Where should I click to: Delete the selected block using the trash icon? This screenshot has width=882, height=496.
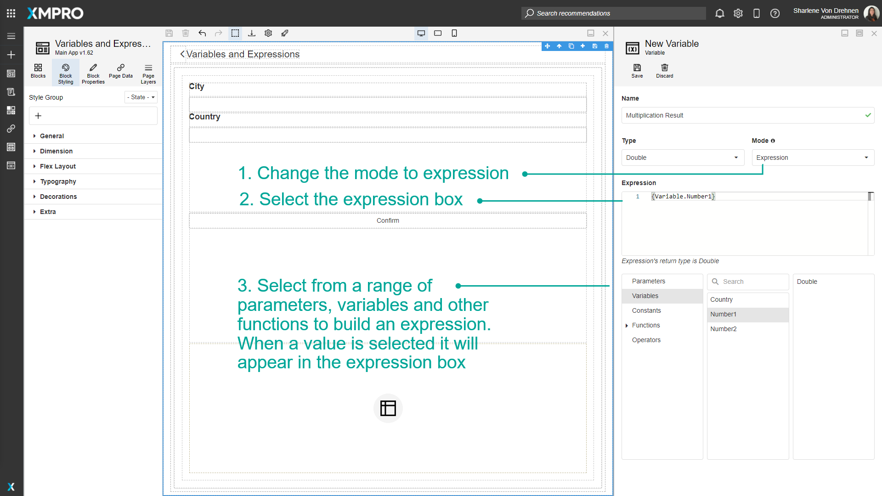[x=606, y=46]
